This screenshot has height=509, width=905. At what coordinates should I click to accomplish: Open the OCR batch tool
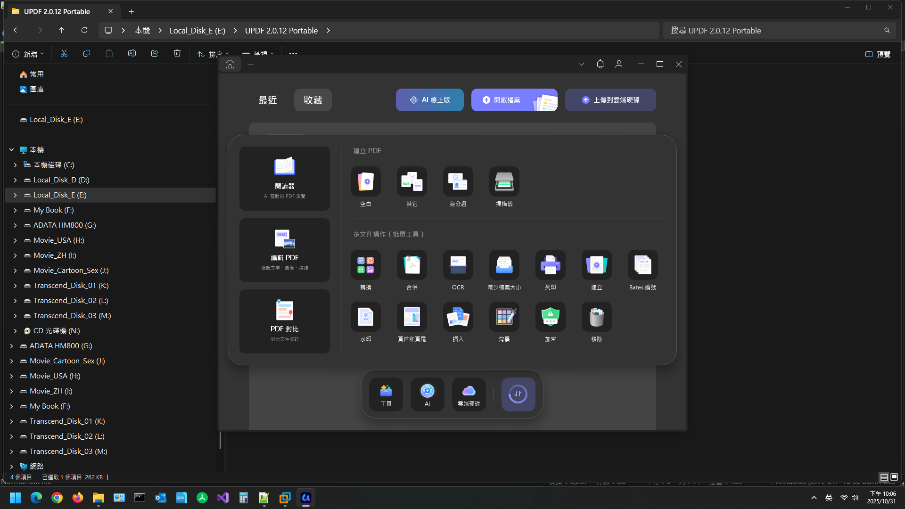[458, 265]
